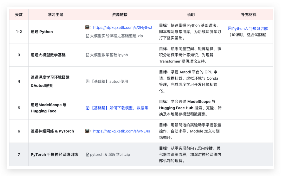Click the 天数 header cell
Image resolution: width=281 pixels, height=176 pixels.
19,15
